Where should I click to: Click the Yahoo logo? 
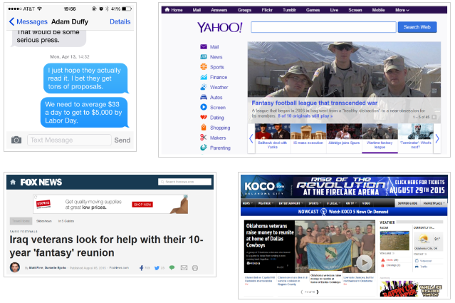click(x=220, y=27)
